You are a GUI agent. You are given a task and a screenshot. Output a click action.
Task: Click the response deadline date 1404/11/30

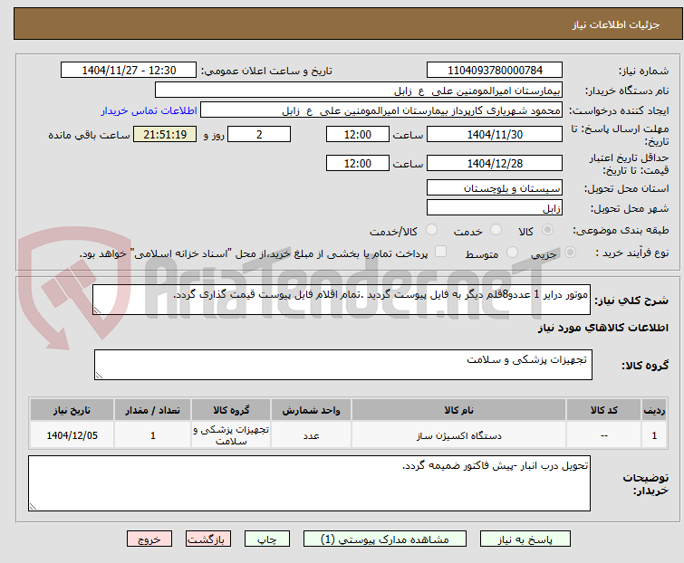pyautogui.click(x=495, y=134)
